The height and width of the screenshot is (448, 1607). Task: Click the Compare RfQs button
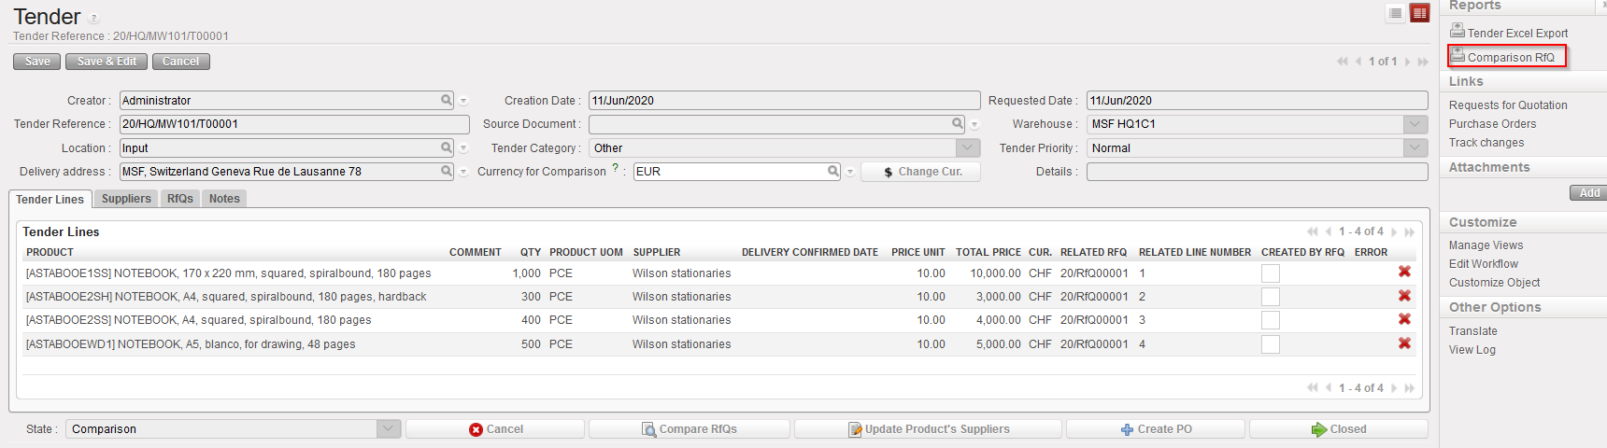[690, 429]
